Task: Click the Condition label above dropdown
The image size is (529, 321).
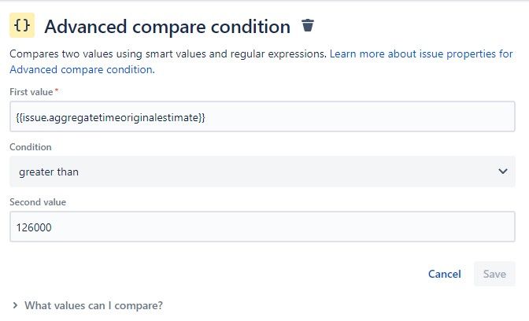Action: coord(31,147)
